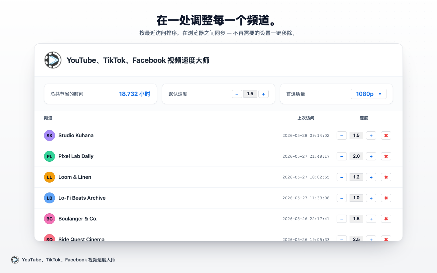Increase speed for Boulanger & Co.
Screen dimensions: 437x273
click(371, 219)
